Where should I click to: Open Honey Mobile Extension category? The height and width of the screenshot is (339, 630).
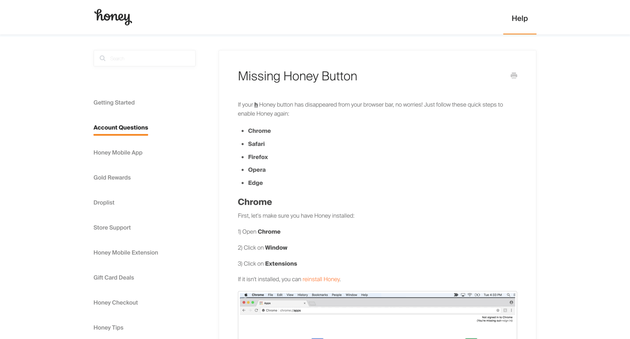point(126,252)
